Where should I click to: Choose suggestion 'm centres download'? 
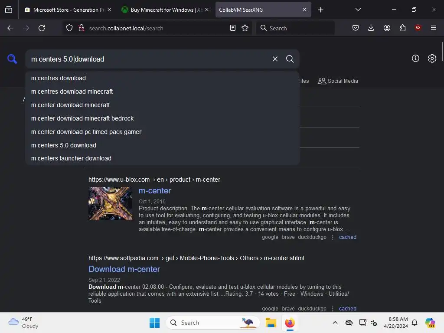pyautogui.click(x=163, y=78)
